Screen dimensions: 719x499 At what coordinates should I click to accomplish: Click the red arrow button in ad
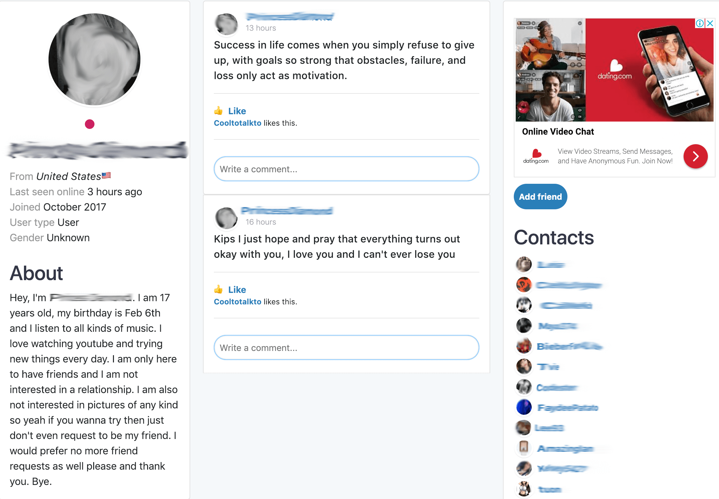[x=695, y=156]
